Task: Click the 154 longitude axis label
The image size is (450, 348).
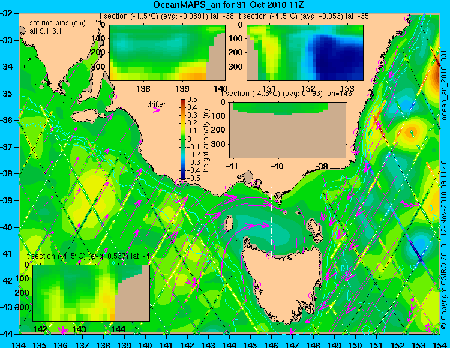Action: click(440, 344)
